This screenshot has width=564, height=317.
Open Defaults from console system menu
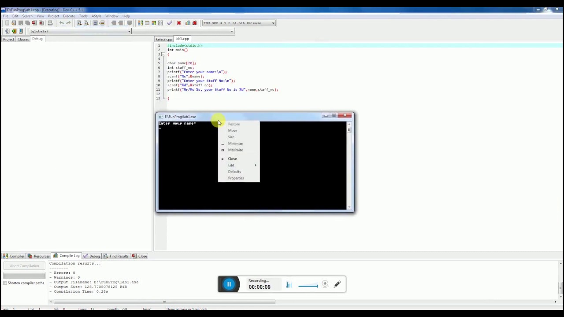(239, 172)
